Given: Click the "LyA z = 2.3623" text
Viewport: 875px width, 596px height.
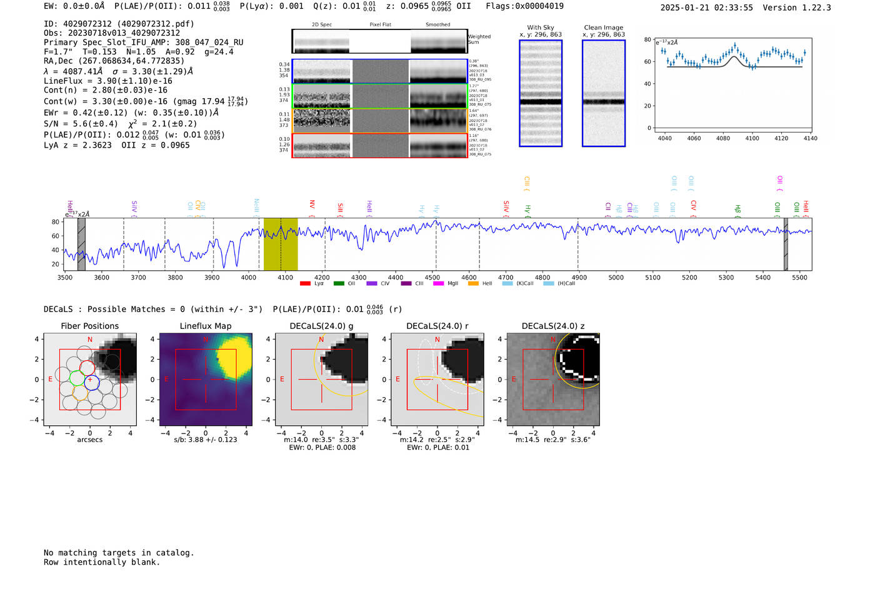Looking at the screenshot, I should pyautogui.click(x=77, y=145).
